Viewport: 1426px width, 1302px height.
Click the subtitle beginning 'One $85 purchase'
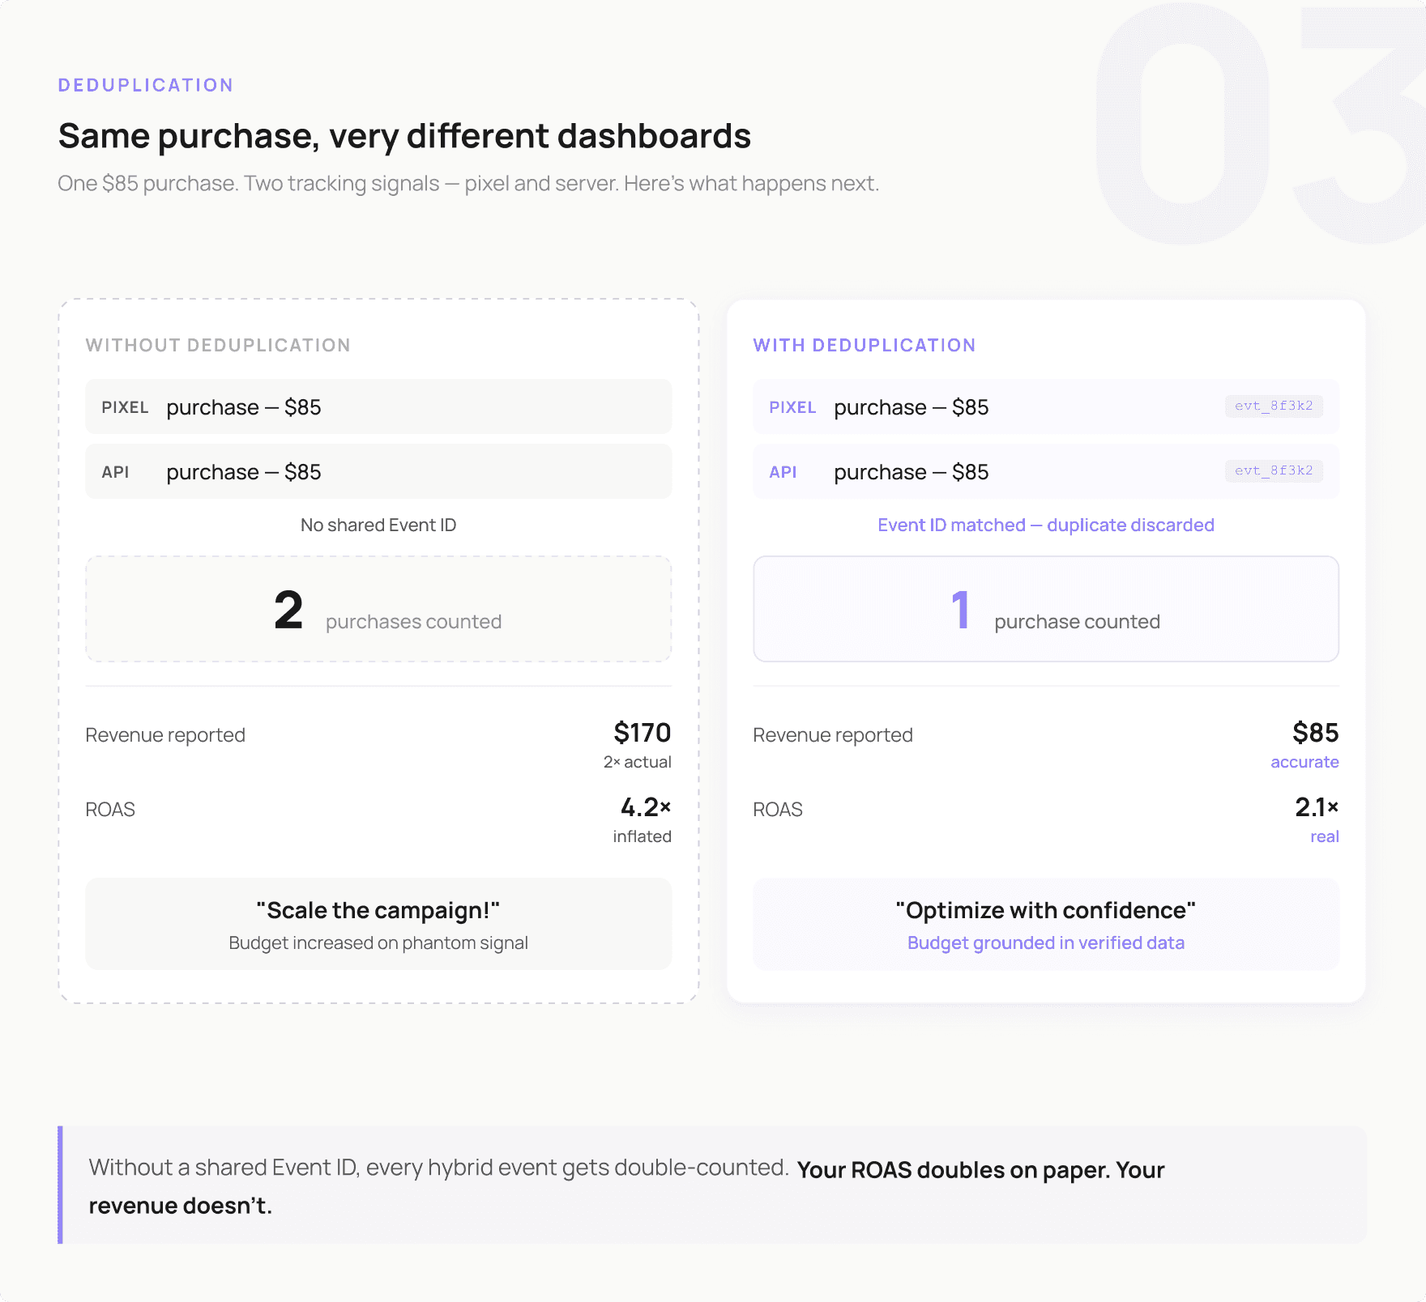[468, 184]
